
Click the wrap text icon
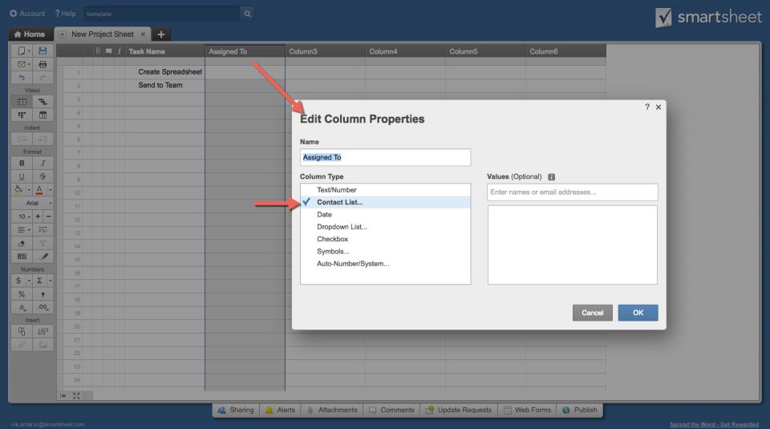[43, 229]
